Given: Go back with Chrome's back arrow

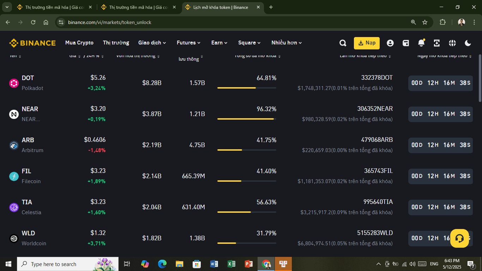Looking at the screenshot, I should coord(8,22).
